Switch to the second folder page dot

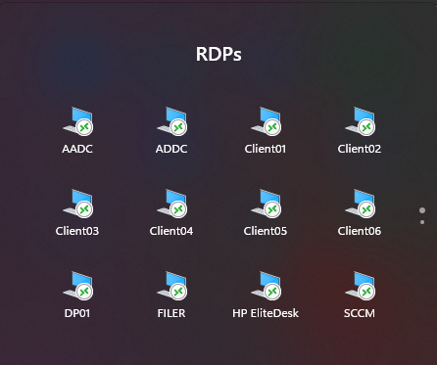422,222
